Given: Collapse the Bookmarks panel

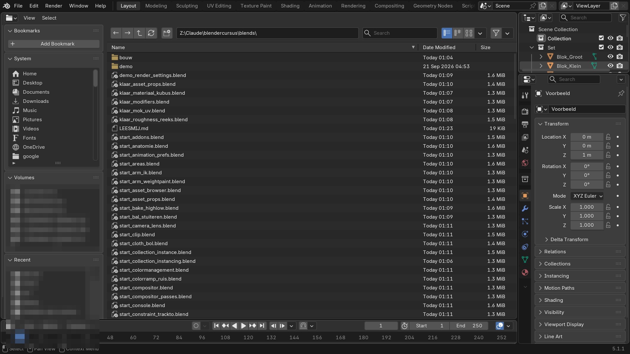Looking at the screenshot, I should tap(10, 31).
